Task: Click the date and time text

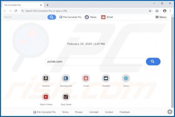Action: [86, 44]
